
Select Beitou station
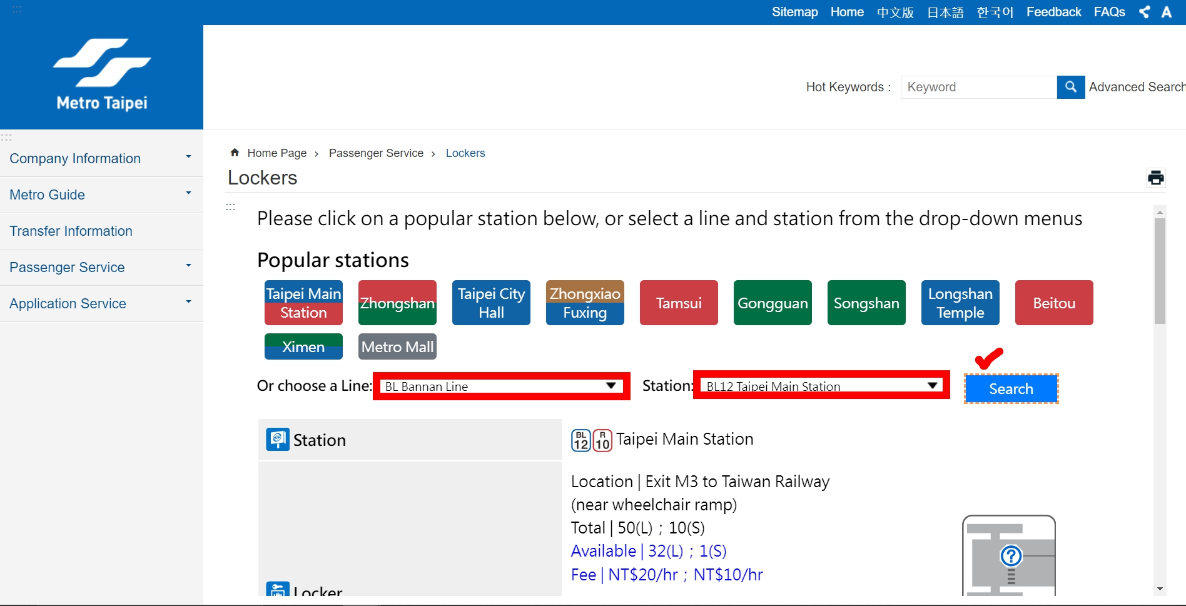coord(1054,303)
